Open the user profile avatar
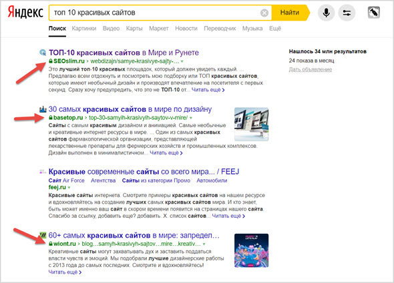The width and height of the screenshot is (394, 283). 374,13
